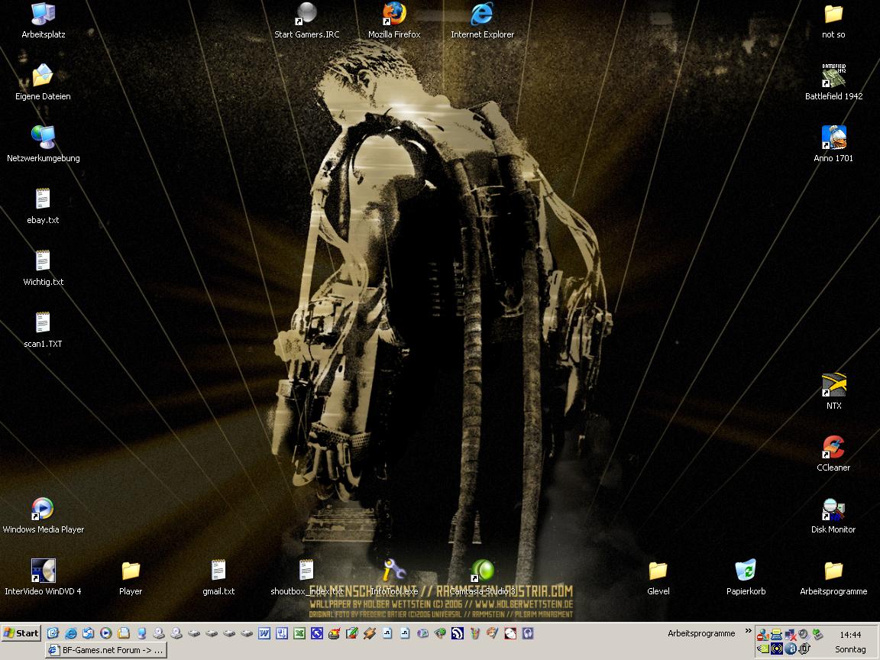
Task: Launch the Anno 1701 shortcut
Action: [x=833, y=138]
